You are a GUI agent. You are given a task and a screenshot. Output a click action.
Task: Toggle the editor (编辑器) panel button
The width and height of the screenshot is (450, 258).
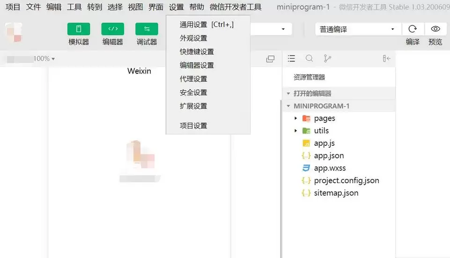point(113,29)
